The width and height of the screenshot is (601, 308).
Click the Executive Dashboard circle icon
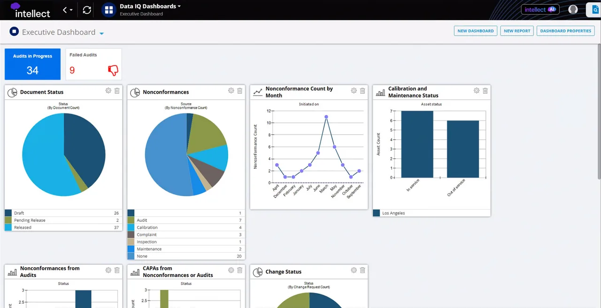pyautogui.click(x=14, y=32)
